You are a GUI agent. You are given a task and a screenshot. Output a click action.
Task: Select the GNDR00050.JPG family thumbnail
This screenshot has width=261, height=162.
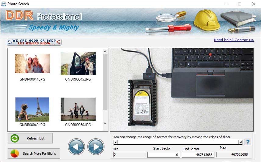pos(78,109)
